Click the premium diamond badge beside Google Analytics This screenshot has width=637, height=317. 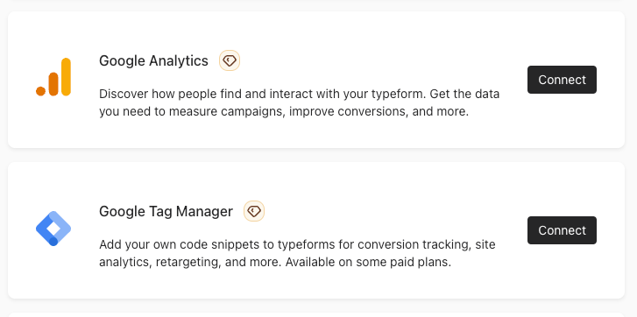[x=230, y=60]
